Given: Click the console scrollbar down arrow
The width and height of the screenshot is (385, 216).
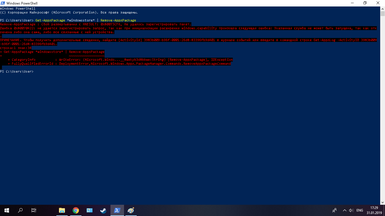Looking at the screenshot, I should pos(382,202).
